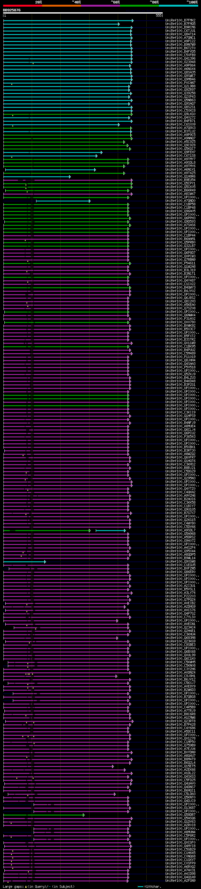Select hit UniRef100_P36543

[x=180, y=437]
